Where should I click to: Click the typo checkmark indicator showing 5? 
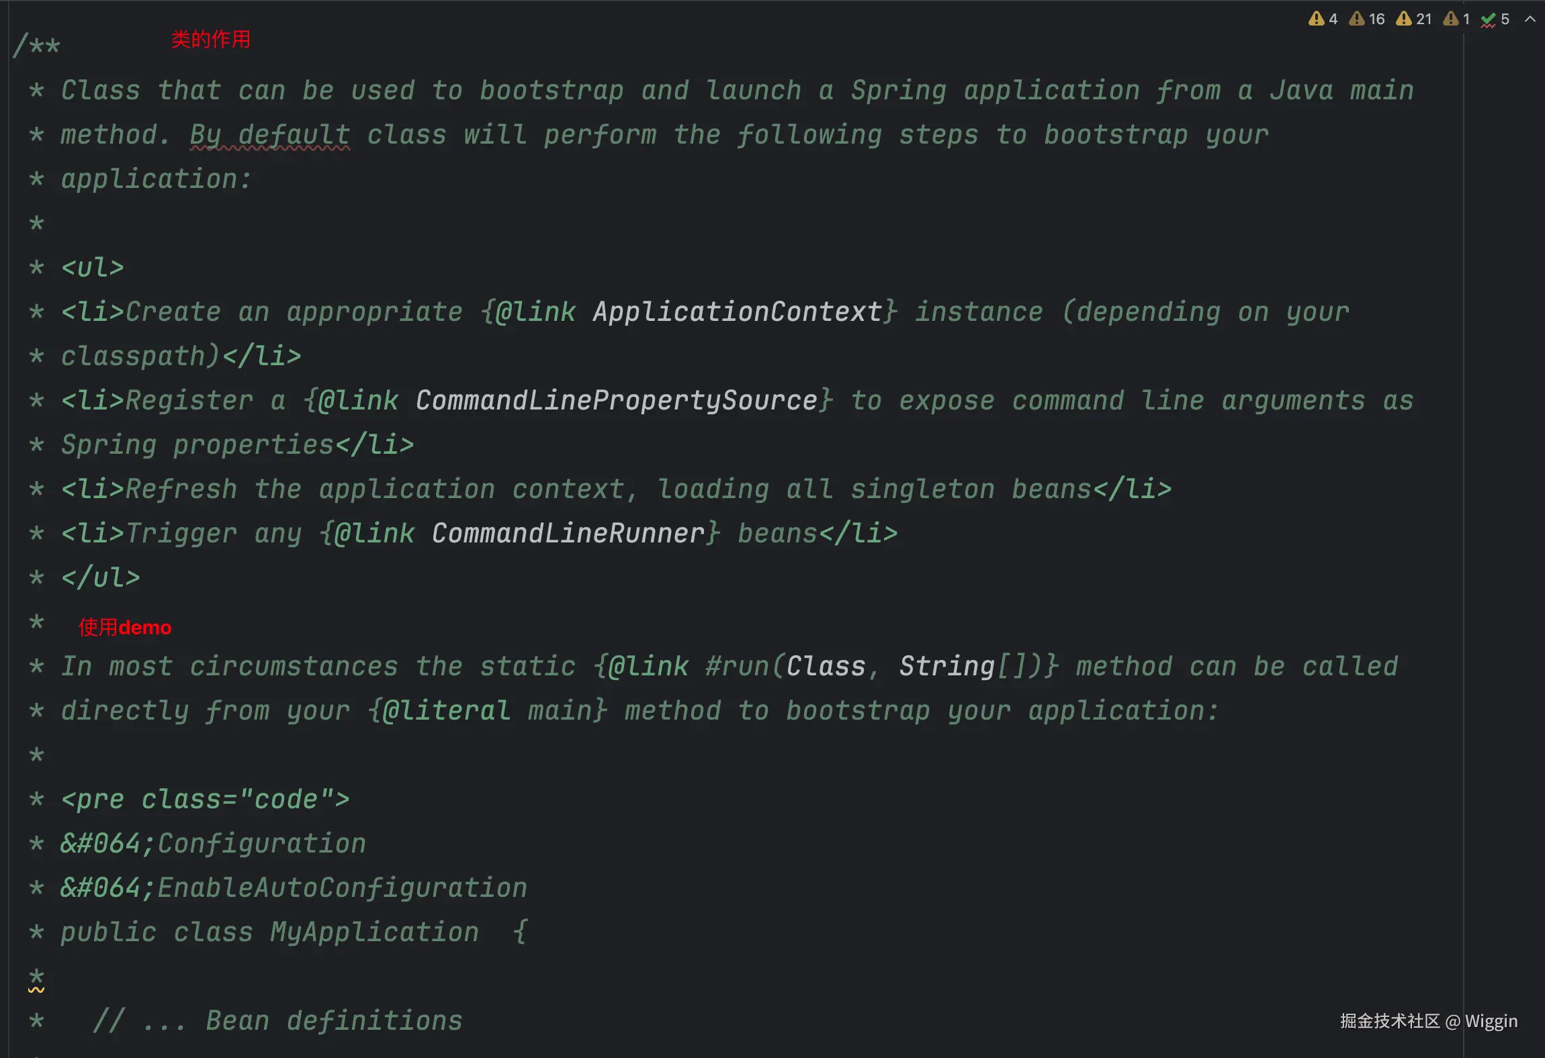[x=1495, y=19]
